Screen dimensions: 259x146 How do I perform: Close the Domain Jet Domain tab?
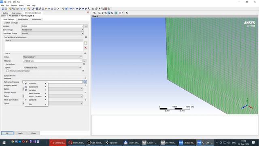pos(88,13)
